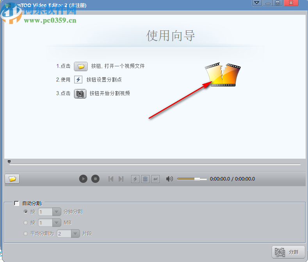Screen dimensions: 308x262
Task: Select split by MB radio option
Action: tap(25, 223)
